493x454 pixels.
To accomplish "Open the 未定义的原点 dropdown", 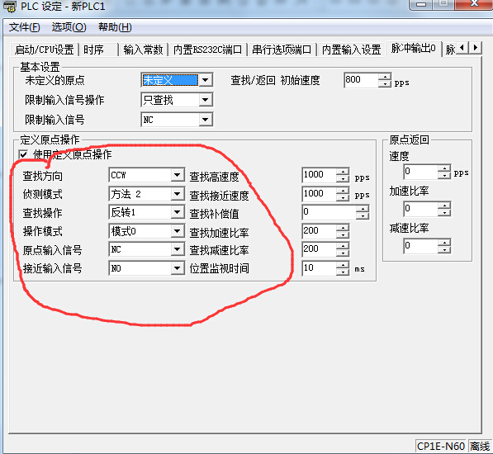I will tap(206, 80).
